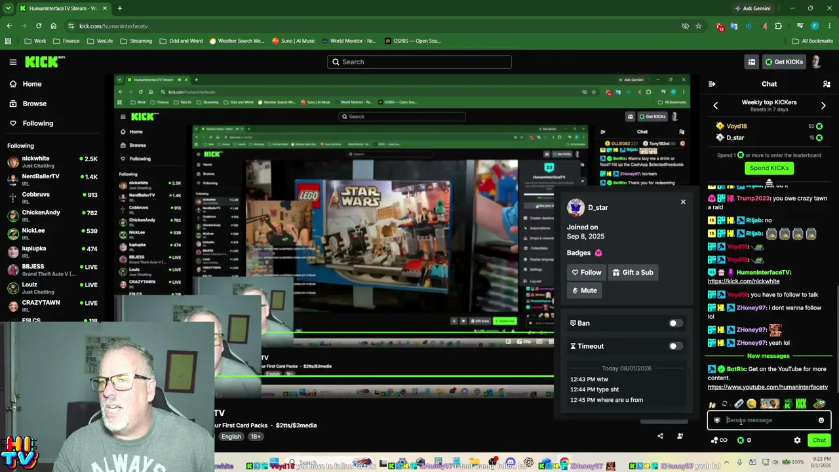Open the All Bookmarks folder

coord(812,41)
